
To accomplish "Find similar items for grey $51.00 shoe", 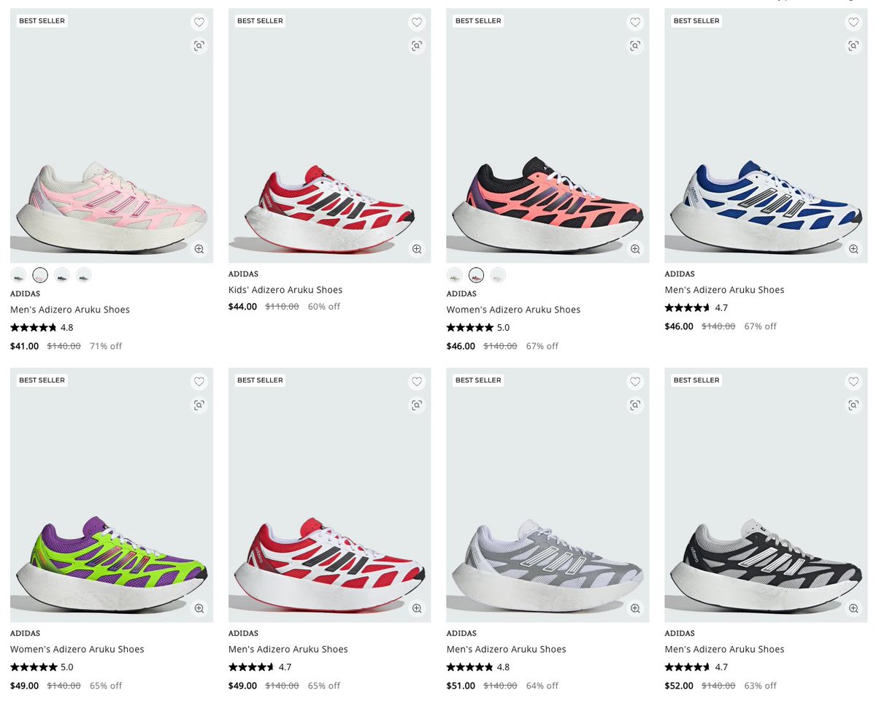I will [635, 405].
